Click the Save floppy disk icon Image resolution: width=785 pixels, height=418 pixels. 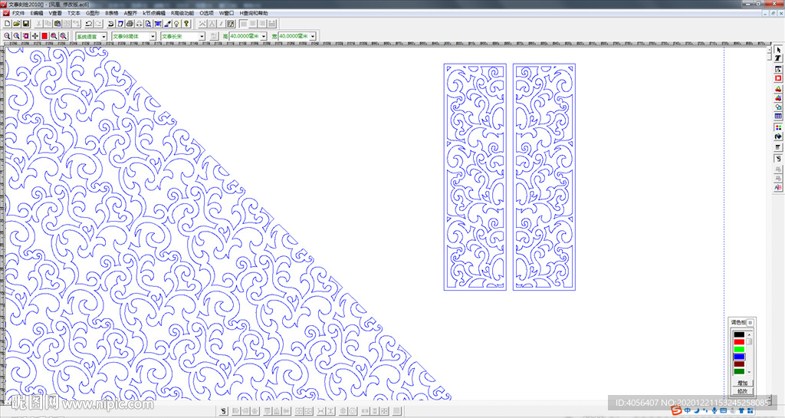tap(25, 24)
